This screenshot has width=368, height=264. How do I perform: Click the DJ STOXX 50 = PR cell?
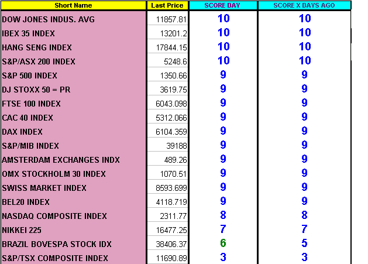[x=73, y=90]
